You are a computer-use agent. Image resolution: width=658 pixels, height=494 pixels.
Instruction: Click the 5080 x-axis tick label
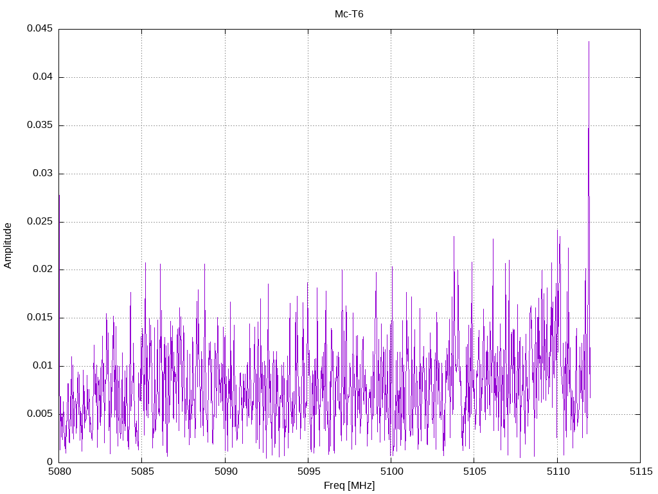pyautogui.click(x=59, y=471)
